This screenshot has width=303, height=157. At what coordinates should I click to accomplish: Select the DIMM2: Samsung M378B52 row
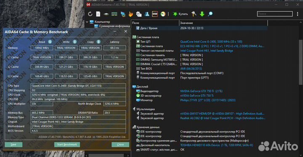[199, 60]
